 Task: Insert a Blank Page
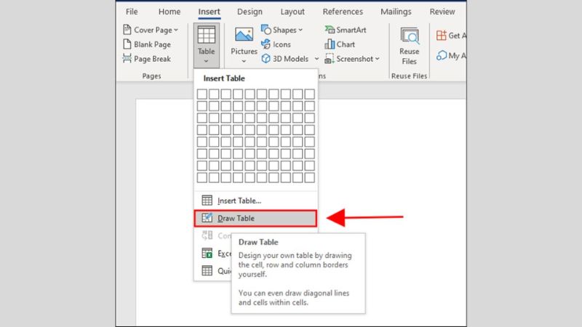coord(147,44)
